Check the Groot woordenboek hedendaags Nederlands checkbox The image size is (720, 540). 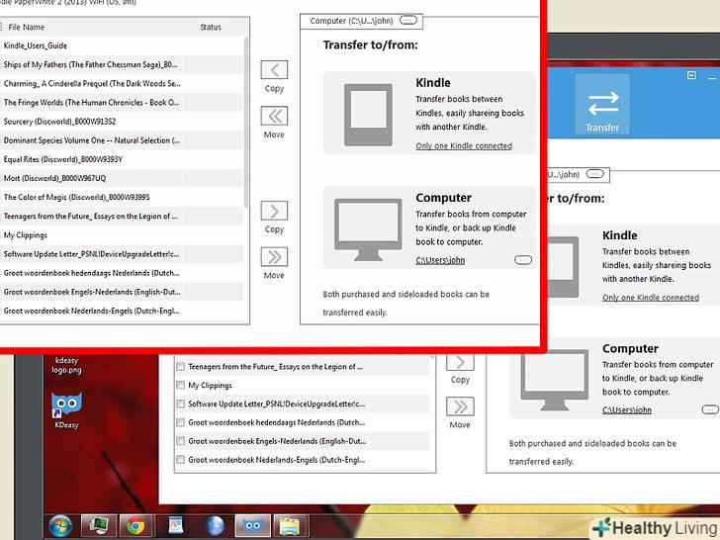[180, 422]
